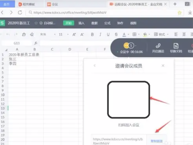
Task: Click the G13 name box
Action: (17, 43)
